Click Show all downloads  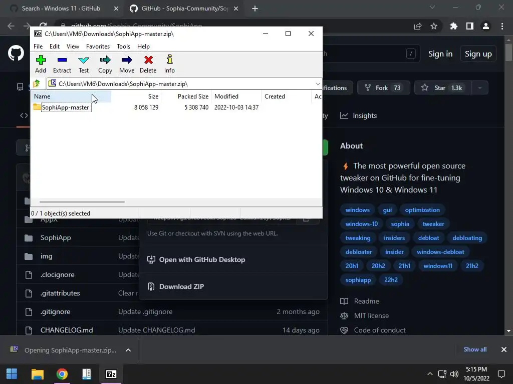(x=475, y=349)
